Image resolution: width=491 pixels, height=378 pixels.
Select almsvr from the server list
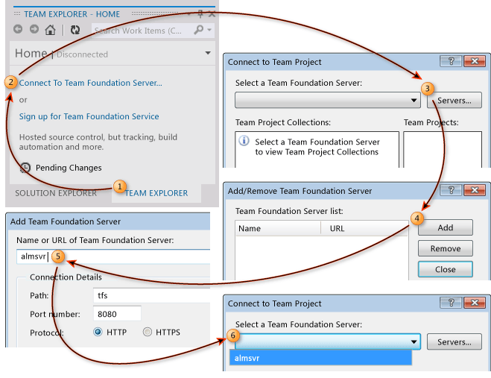coord(320,358)
